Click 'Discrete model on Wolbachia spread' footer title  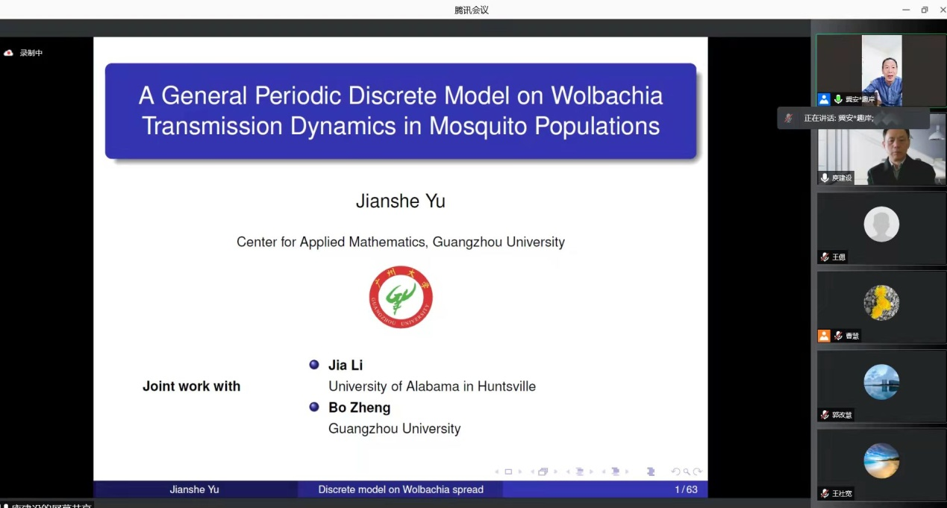point(401,489)
